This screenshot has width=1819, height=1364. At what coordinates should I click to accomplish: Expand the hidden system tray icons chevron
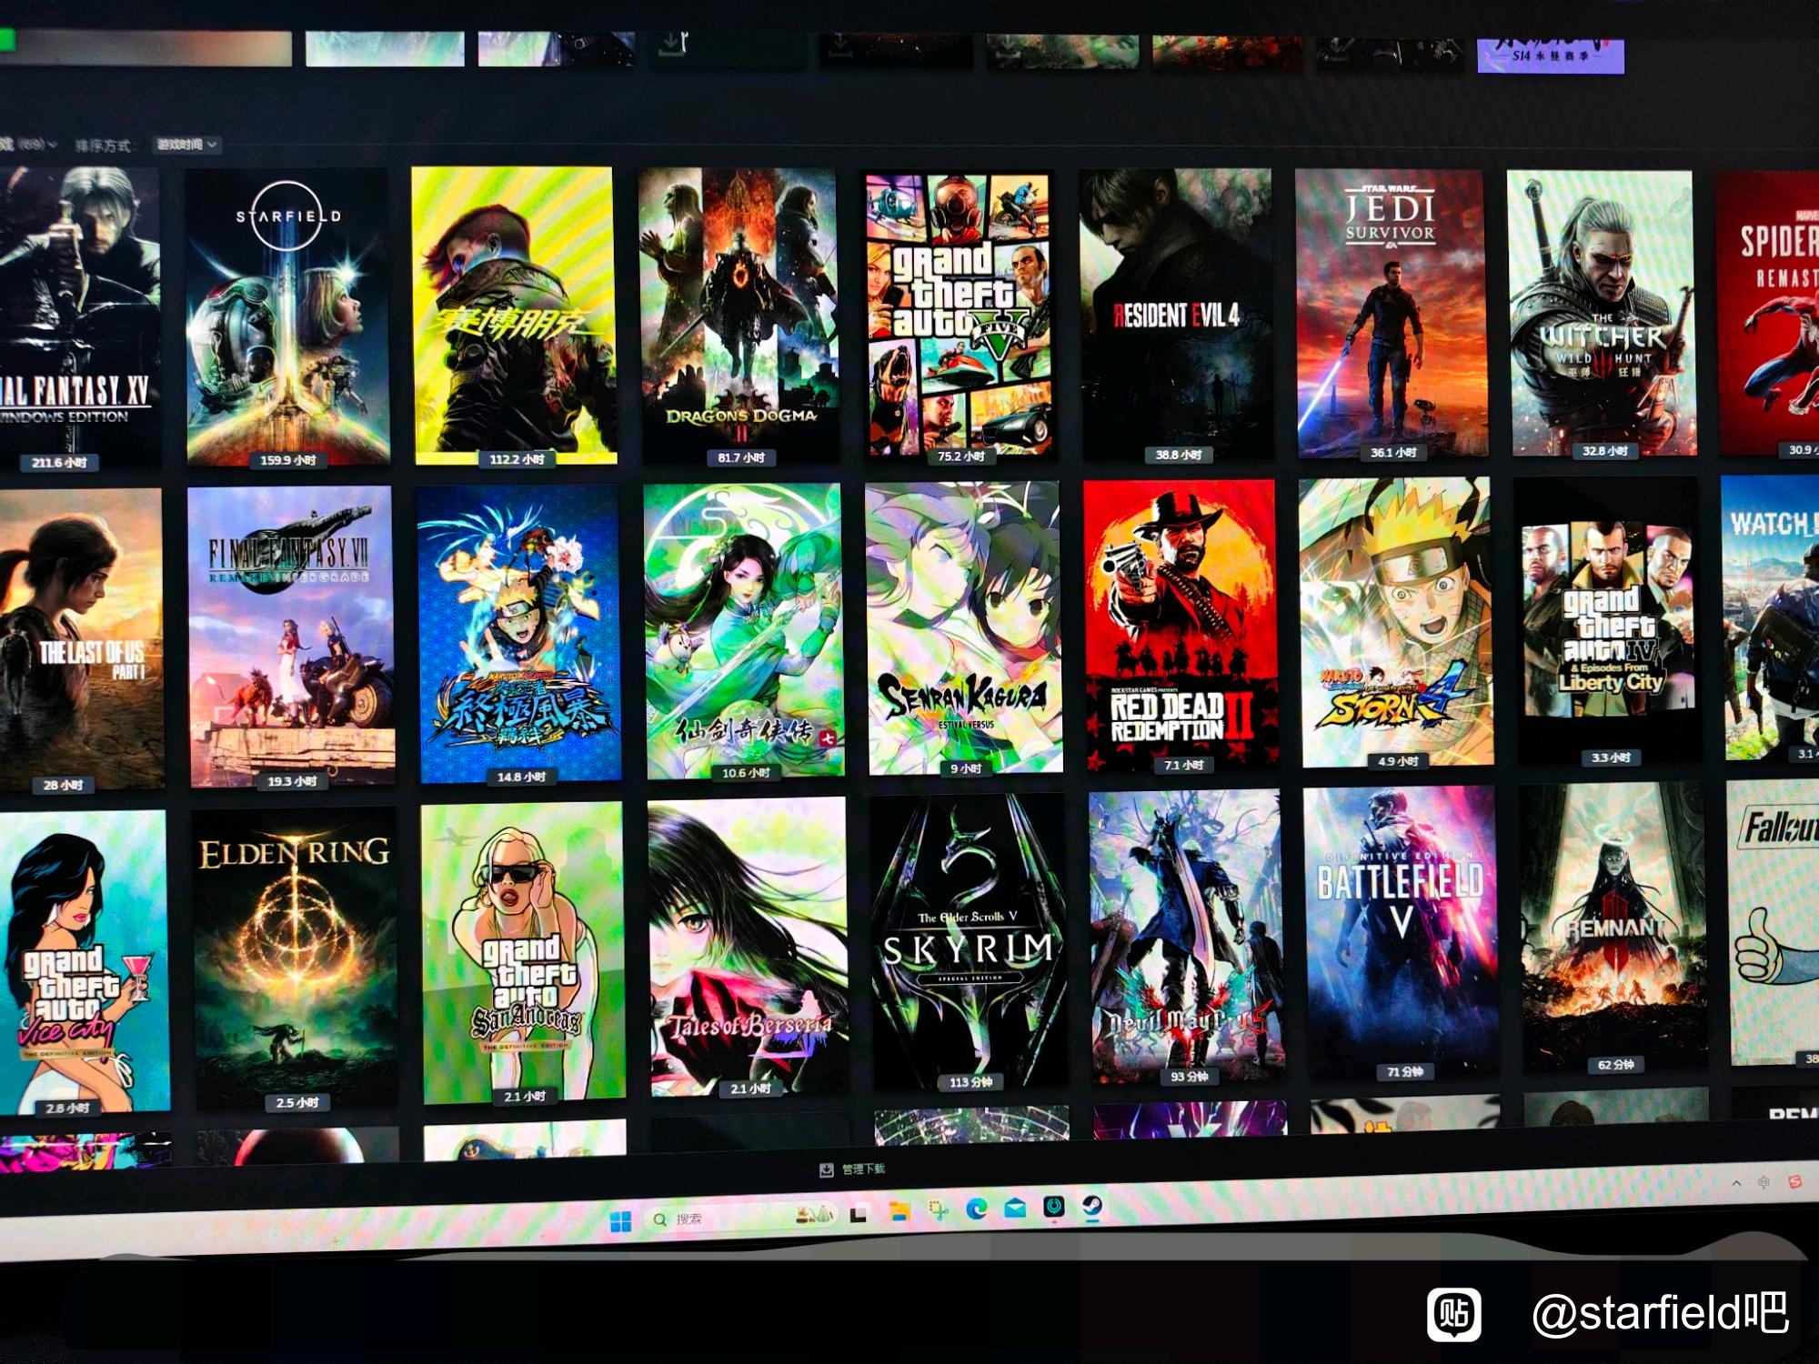[x=1736, y=1183]
